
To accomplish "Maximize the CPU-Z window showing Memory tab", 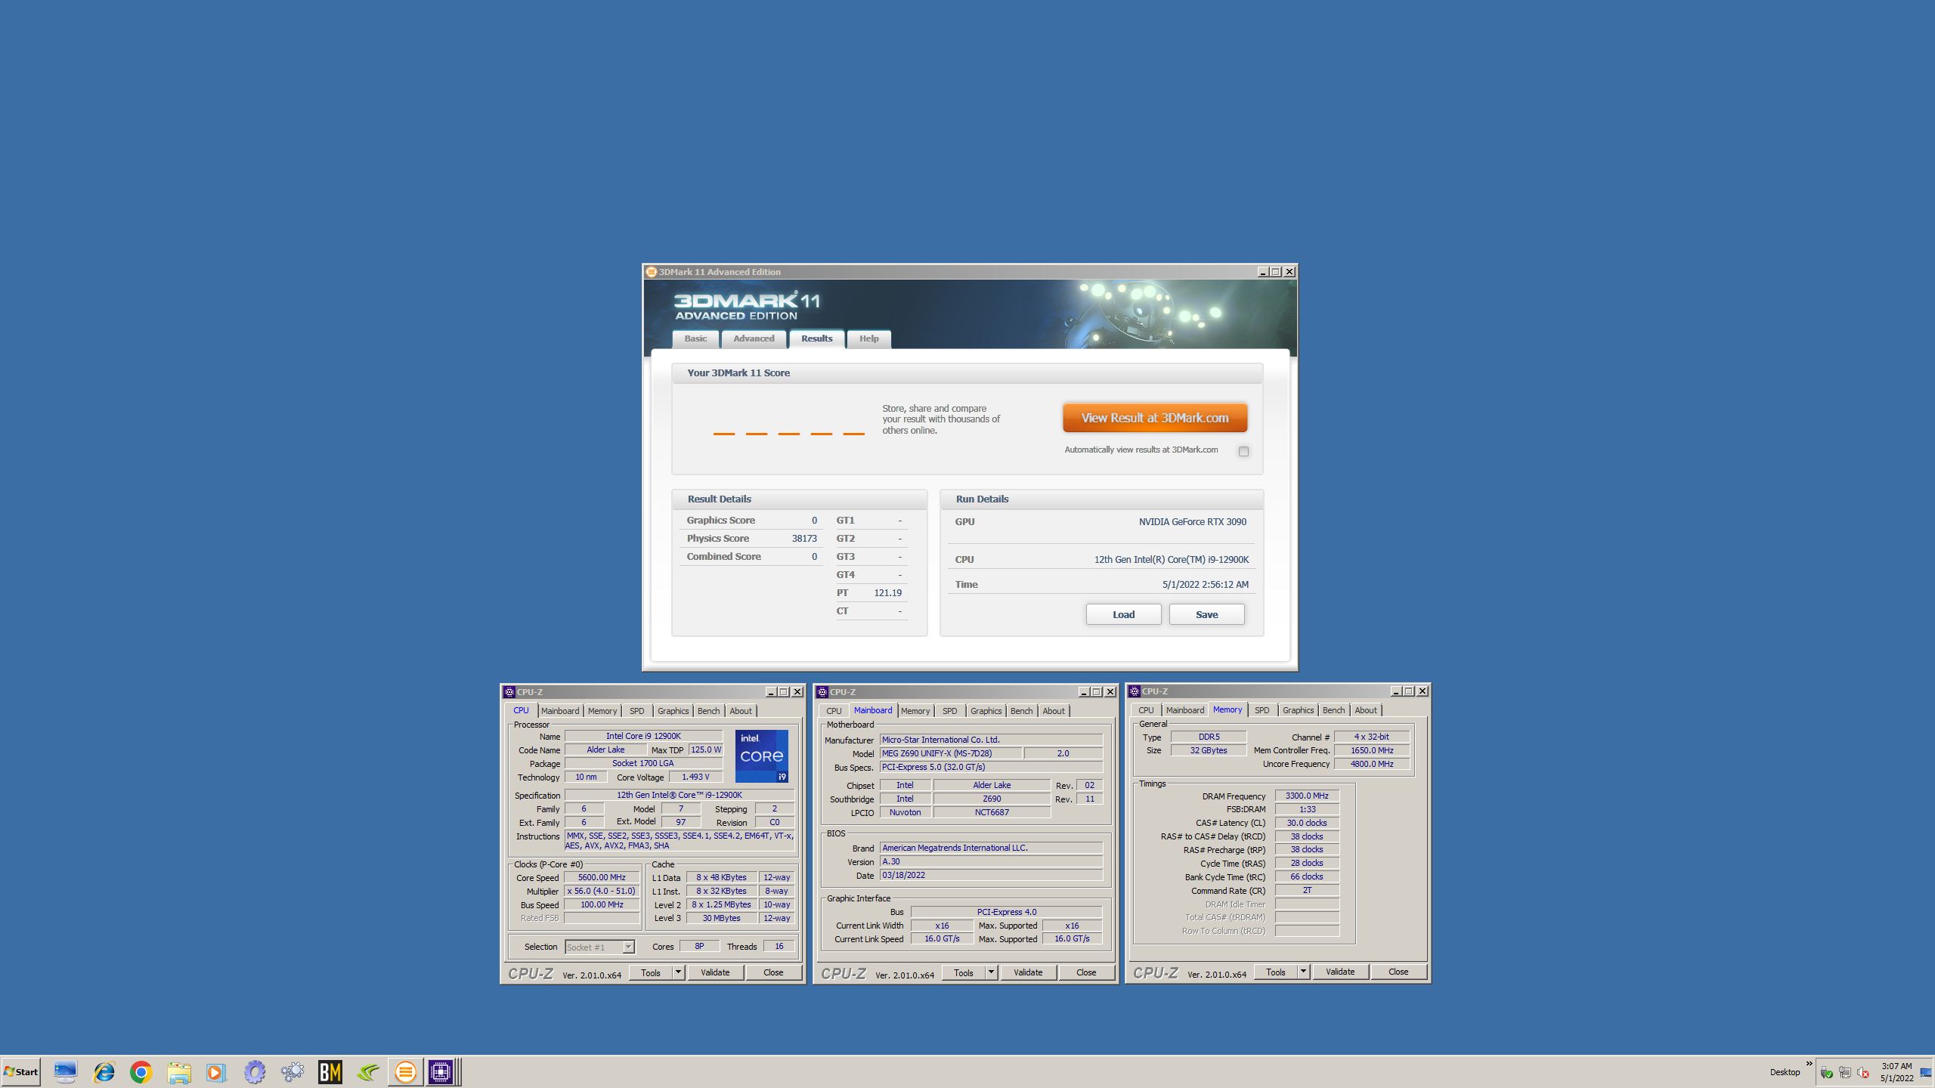I will point(1409,691).
